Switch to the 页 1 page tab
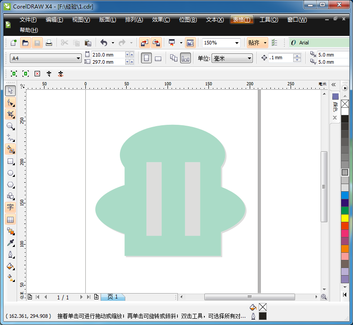 (113, 297)
